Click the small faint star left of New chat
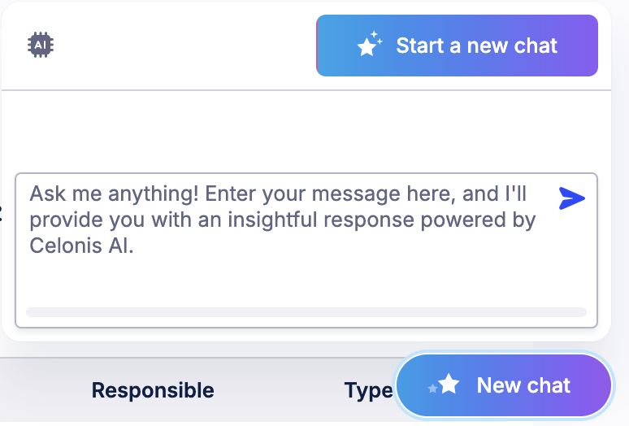 (432, 389)
